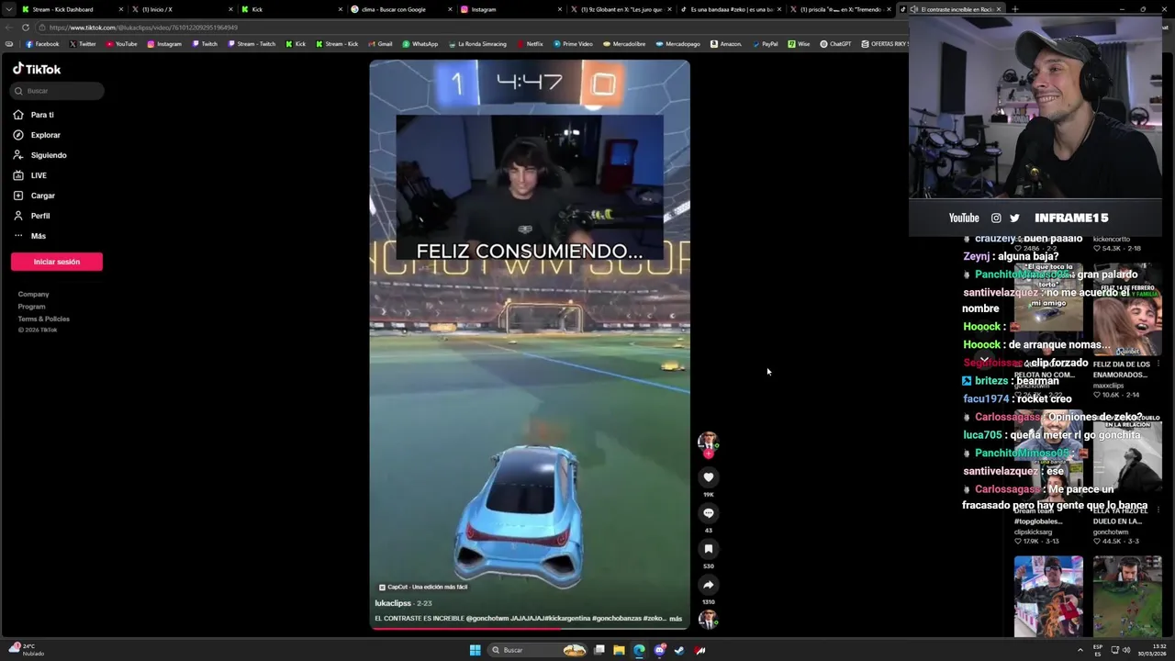Open the PayPal bookmark

click(765, 44)
